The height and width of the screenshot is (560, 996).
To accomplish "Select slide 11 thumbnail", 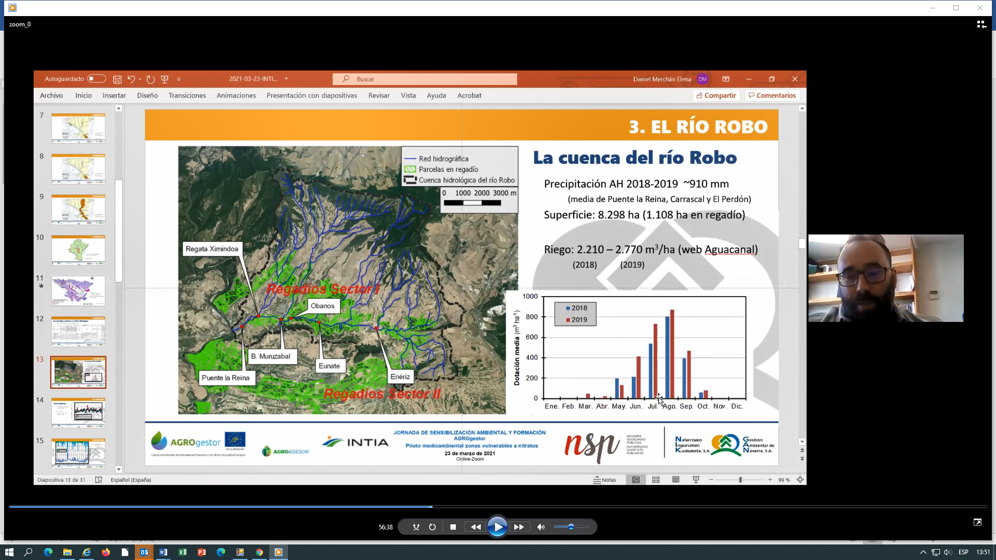I will 78,290.
